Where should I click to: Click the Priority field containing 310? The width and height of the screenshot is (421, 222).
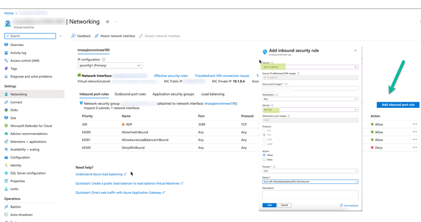pos(310,171)
